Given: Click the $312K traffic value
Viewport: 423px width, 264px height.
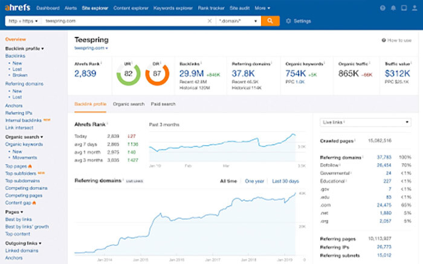Looking at the screenshot, I should [398, 74].
